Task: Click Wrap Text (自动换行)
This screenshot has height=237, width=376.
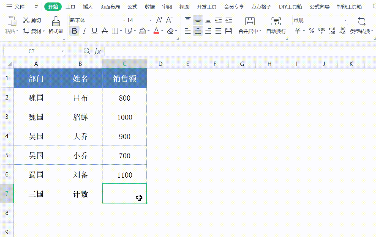Action: click(276, 25)
